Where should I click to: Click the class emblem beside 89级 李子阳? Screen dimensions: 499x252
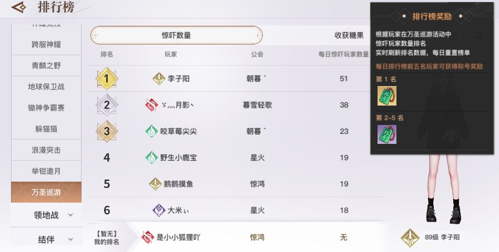409,237
